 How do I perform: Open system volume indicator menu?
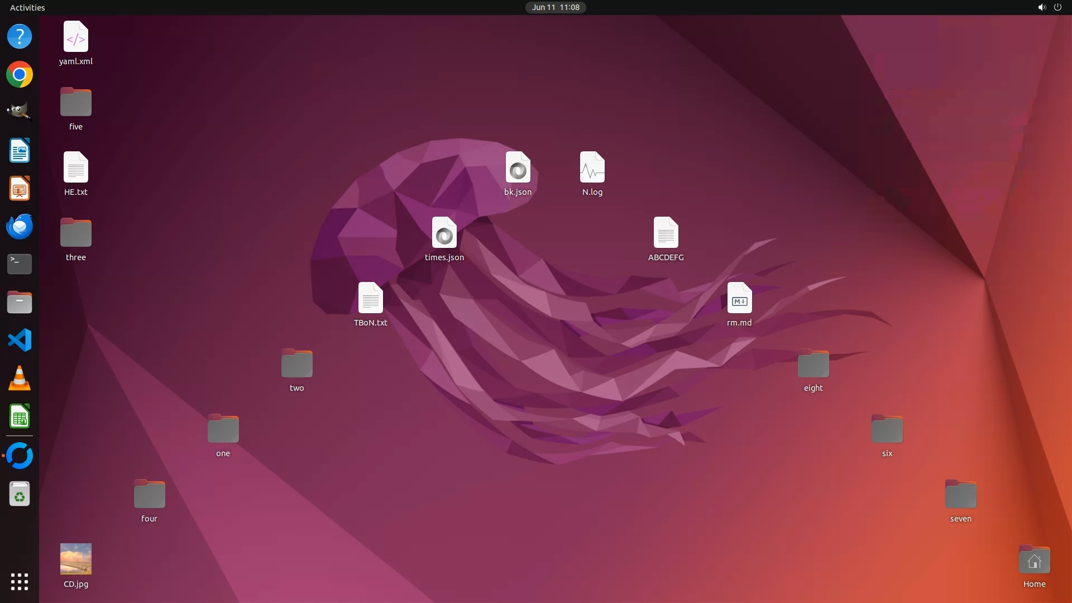pos(1041,7)
